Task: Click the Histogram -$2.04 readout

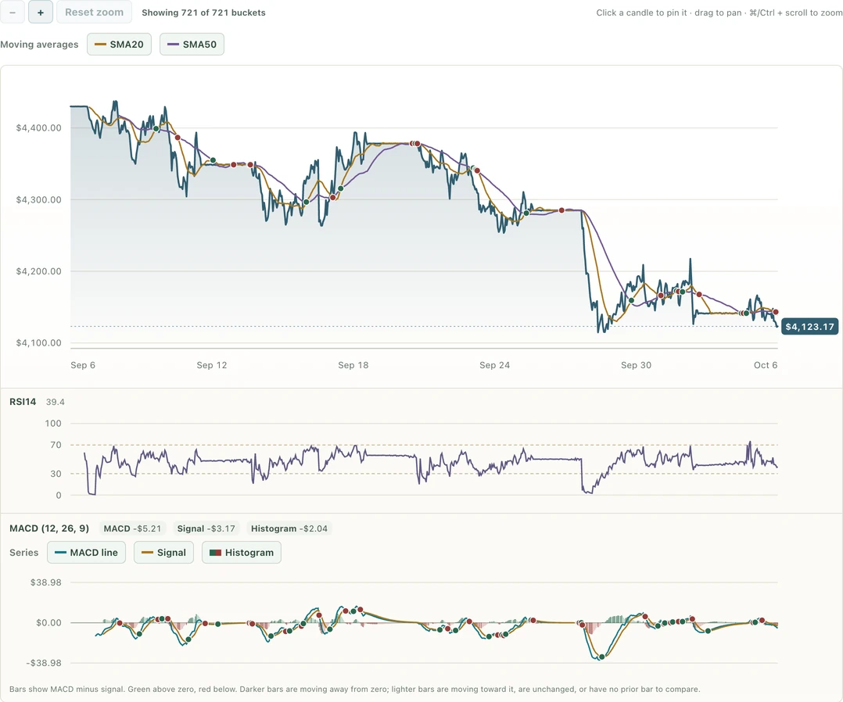Action: coord(289,528)
